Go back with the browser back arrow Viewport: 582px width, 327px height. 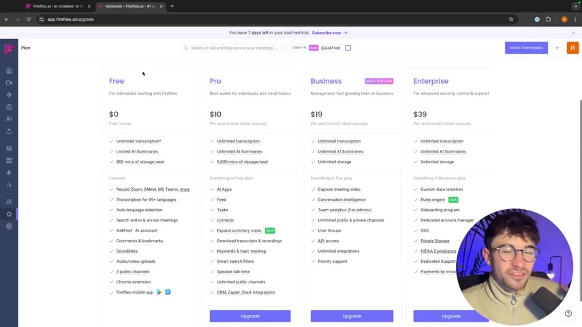coord(7,19)
